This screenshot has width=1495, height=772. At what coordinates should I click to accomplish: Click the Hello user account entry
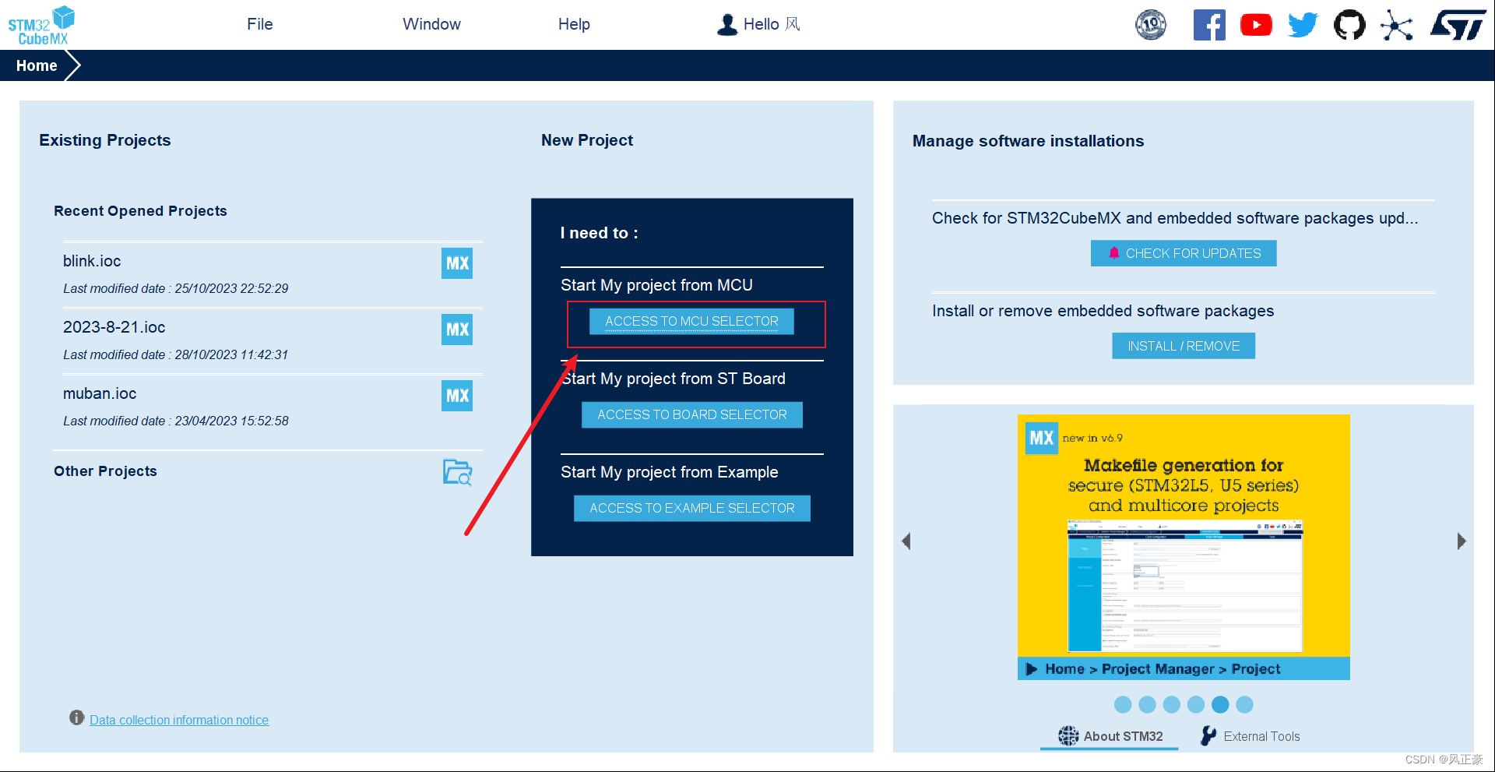pyautogui.click(x=758, y=24)
